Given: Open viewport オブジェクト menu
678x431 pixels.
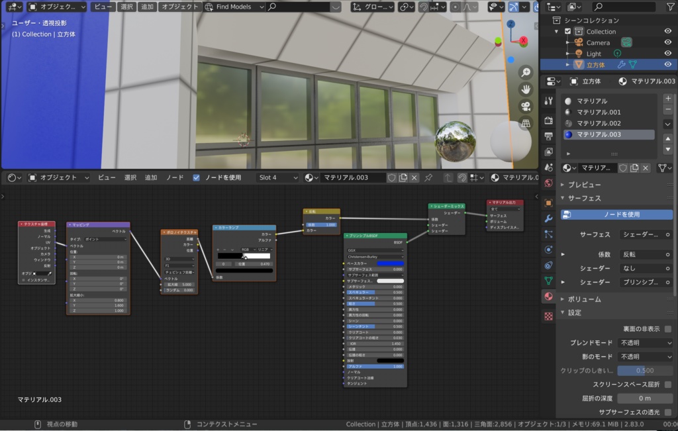Looking at the screenshot, I should (x=180, y=7).
